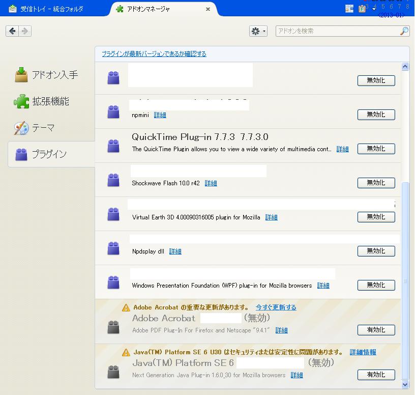
Task: Open the テーマ category
Action: [x=35, y=128]
